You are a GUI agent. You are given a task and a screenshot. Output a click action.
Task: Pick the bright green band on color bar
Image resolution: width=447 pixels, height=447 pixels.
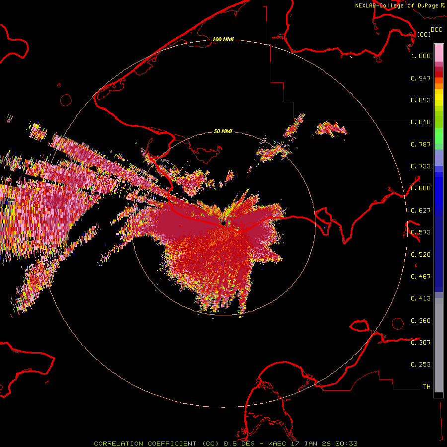(x=439, y=136)
